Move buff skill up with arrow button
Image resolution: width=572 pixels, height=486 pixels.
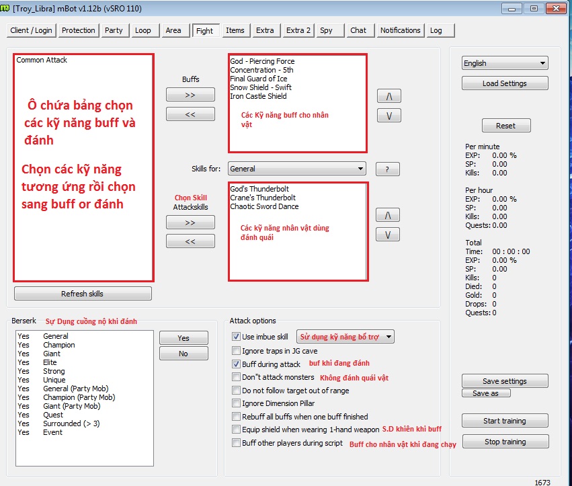pyautogui.click(x=389, y=96)
